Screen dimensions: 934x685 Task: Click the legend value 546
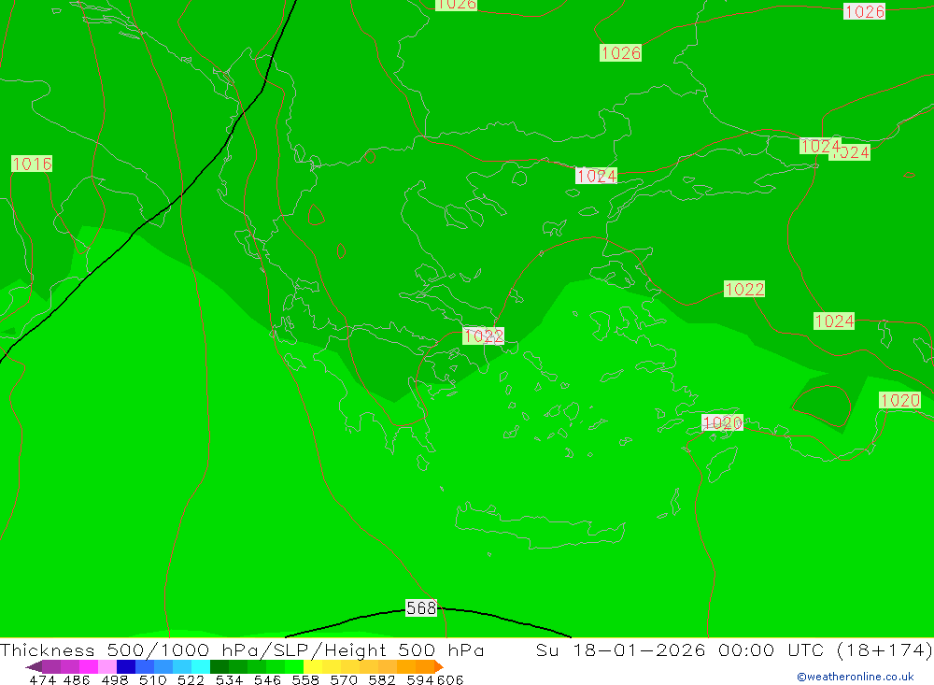point(267,680)
